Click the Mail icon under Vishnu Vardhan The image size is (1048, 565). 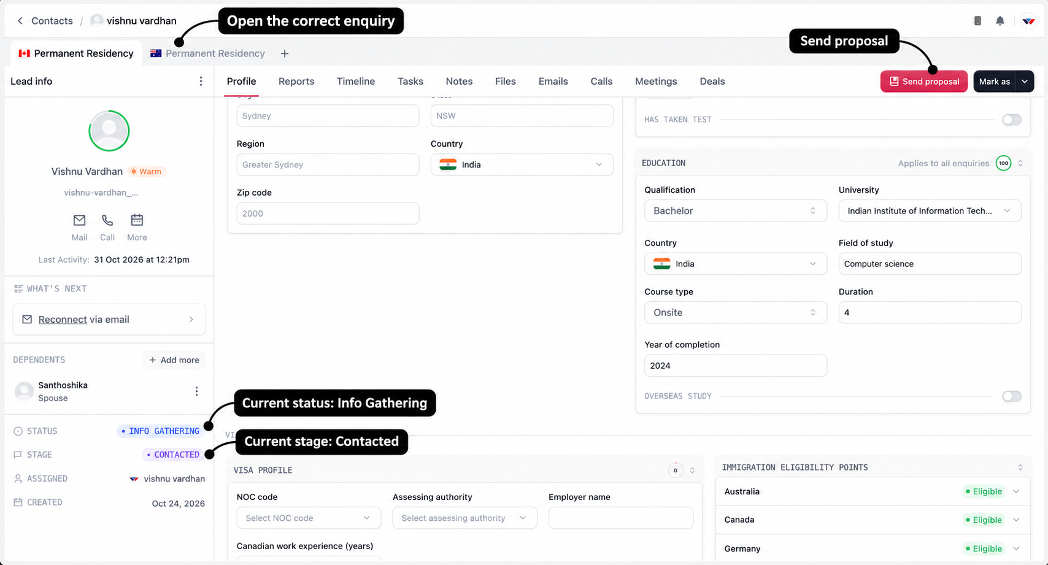coord(79,220)
